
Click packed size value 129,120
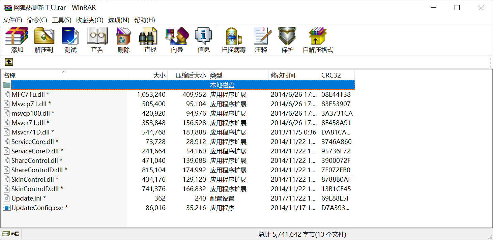[194, 179]
